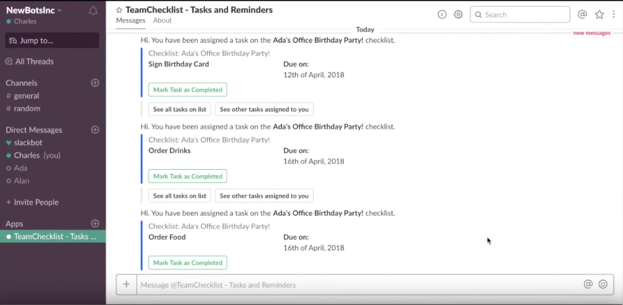The width and height of the screenshot is (623, 305).
Task: Star the TeamChecklist conversation title
Action: (x=119, y=10)
